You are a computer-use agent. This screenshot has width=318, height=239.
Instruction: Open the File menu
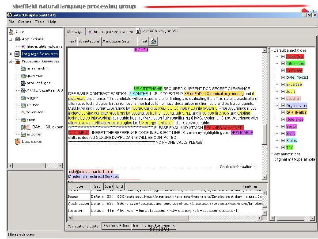coord(11,22)
